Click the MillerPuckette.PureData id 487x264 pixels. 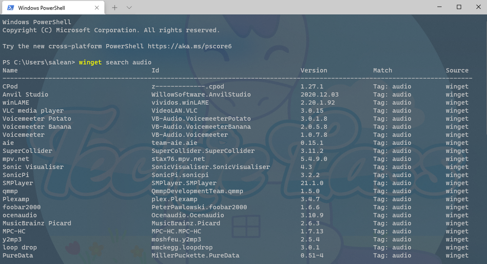(195, 256)
